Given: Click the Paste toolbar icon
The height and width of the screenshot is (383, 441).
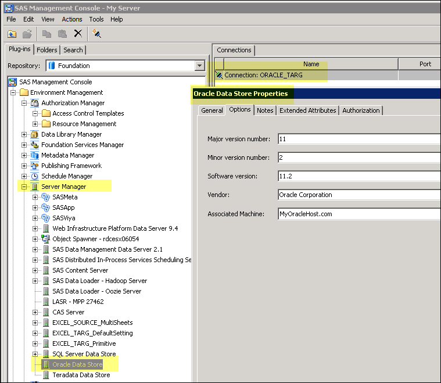Looking at the screenshot, I should [63, 34].
